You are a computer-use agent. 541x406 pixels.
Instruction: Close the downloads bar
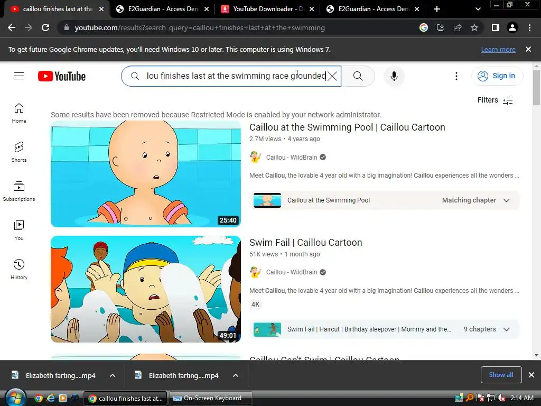point(531,375)
